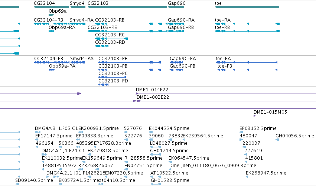Click the CG32103 gene bar glyph
Image resolution: width=316 pixels, height=186 pixels.
point(127,7)
